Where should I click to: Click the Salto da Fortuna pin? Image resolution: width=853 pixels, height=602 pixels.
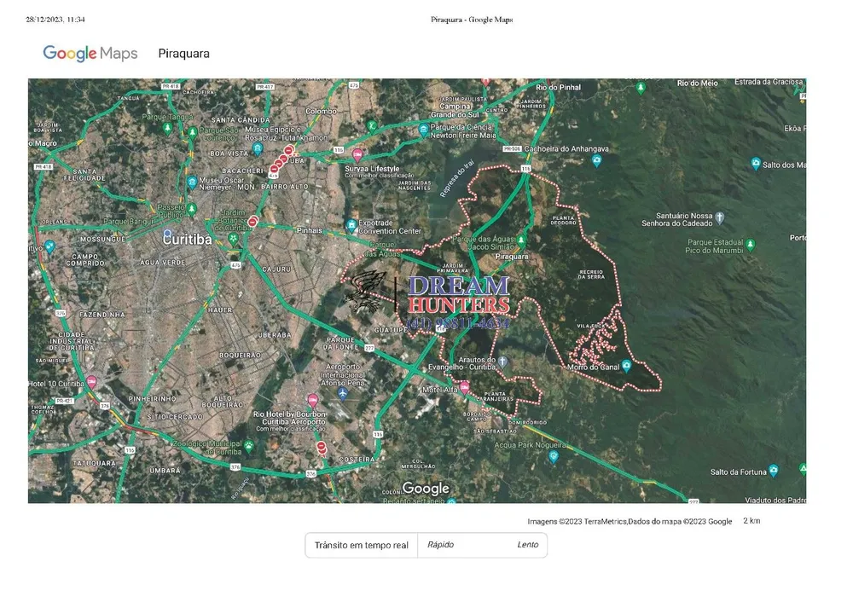coord(773,471)
